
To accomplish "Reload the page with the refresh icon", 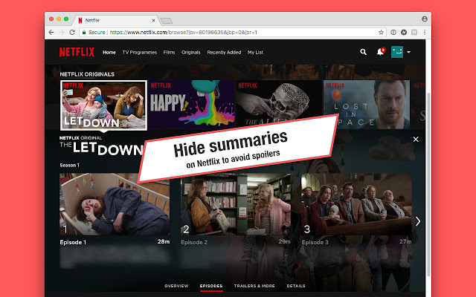I will 72,32.
